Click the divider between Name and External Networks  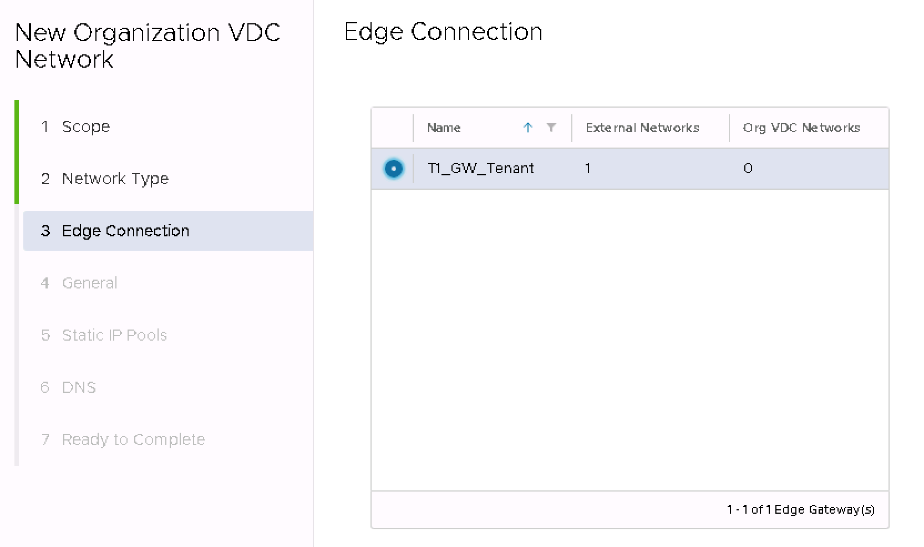[572, 128]
